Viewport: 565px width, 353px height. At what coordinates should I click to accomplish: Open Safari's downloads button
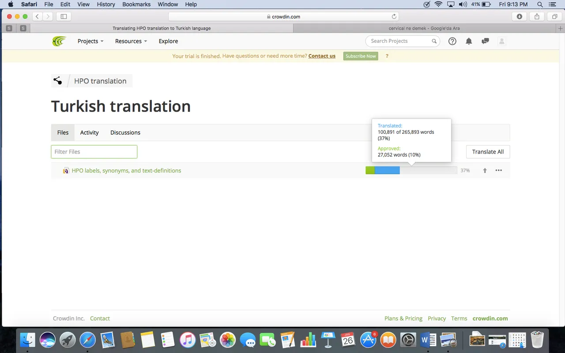[x=520, y=16]
